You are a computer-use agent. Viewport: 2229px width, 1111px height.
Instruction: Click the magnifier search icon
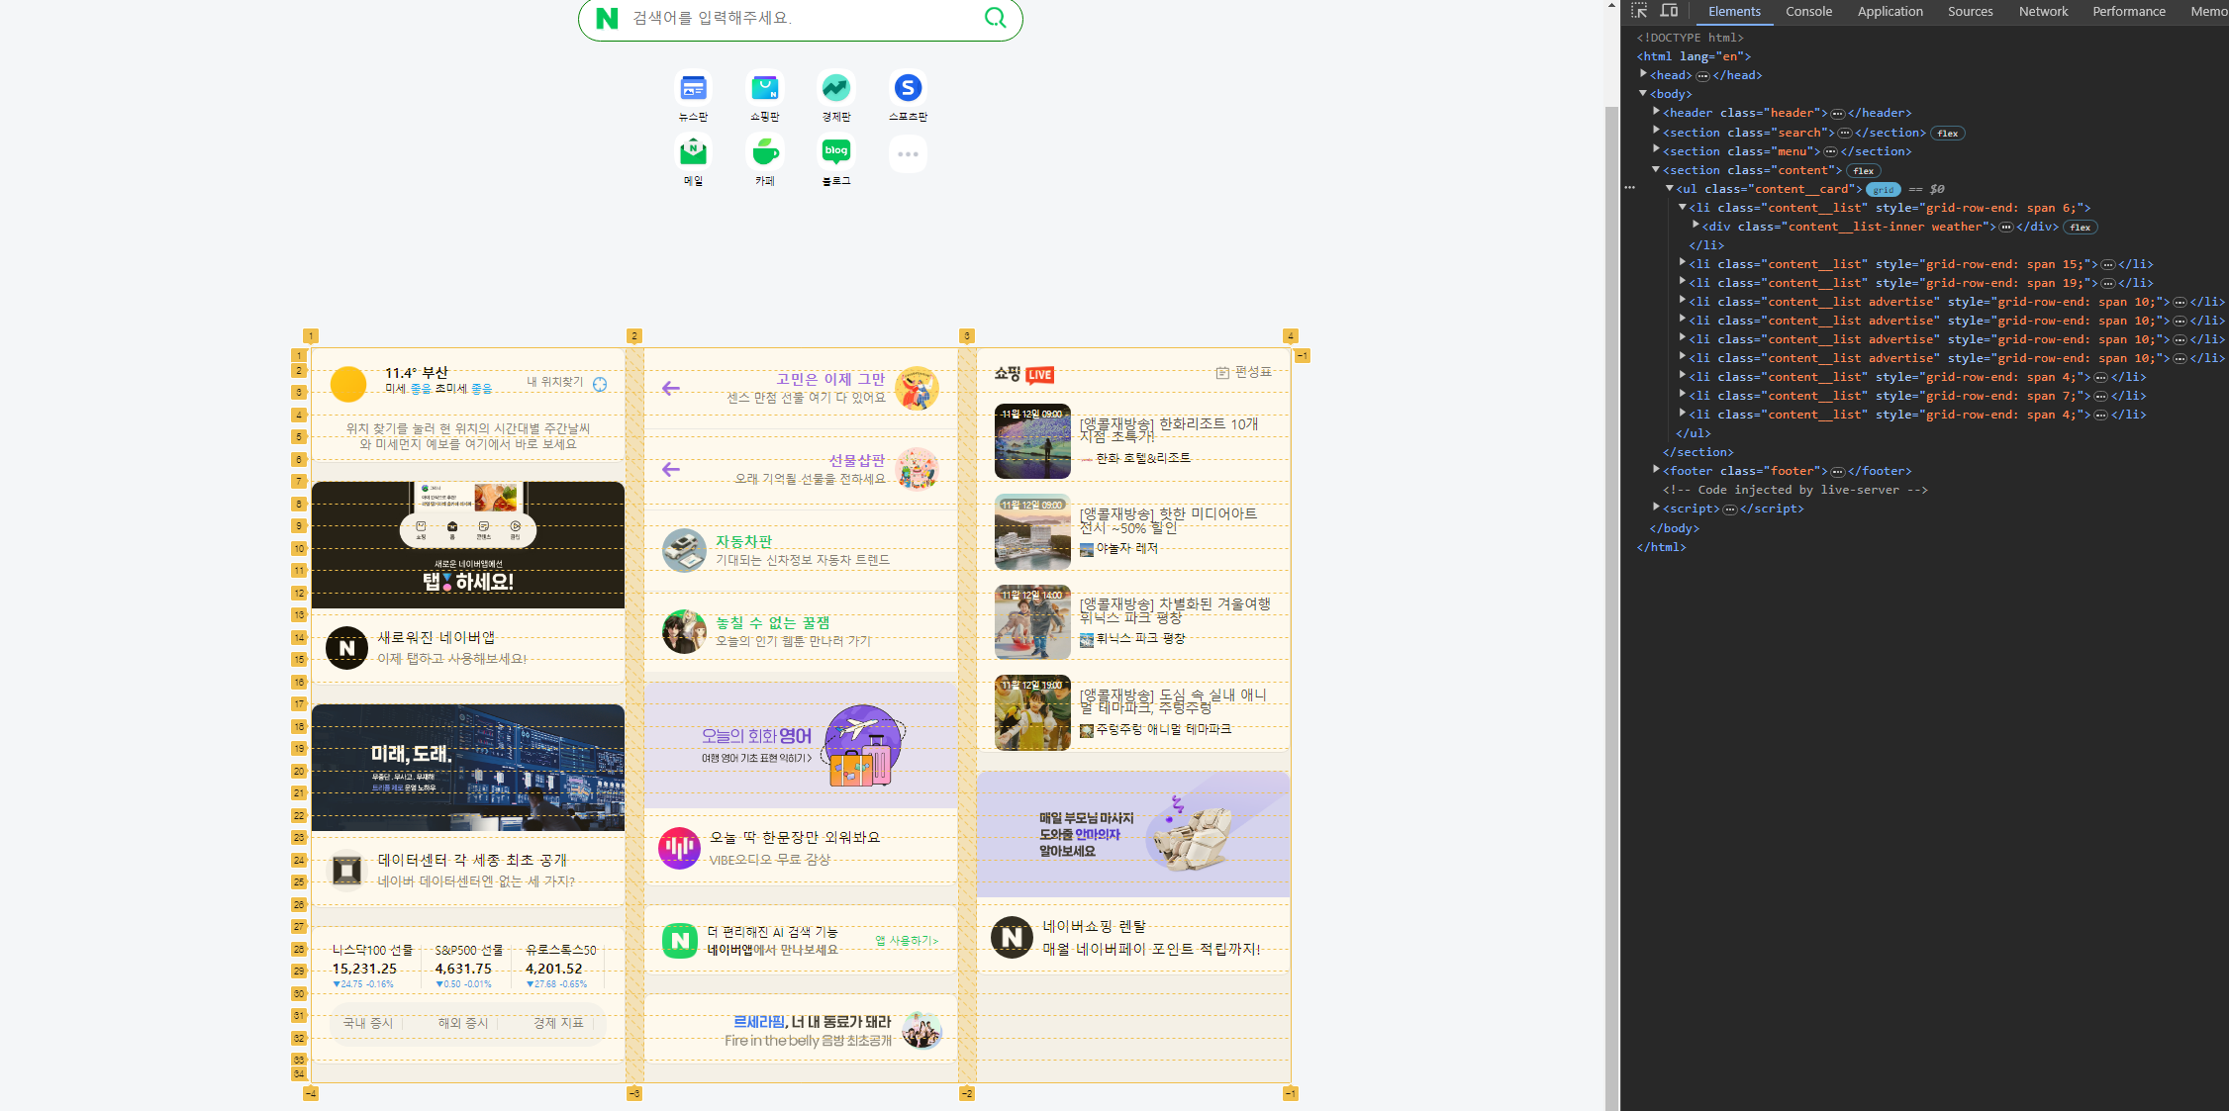click(995, 18)
